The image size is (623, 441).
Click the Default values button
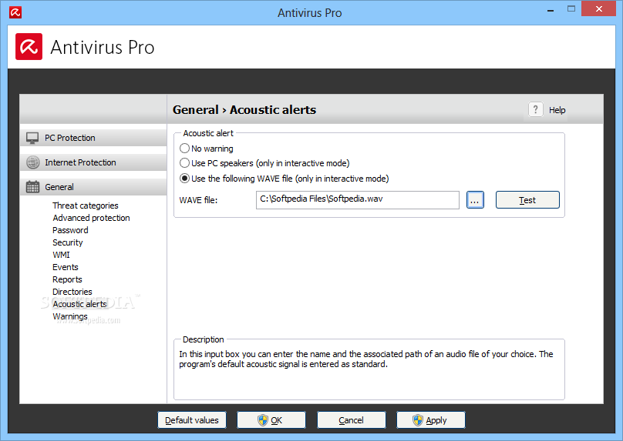pos(192,420)
